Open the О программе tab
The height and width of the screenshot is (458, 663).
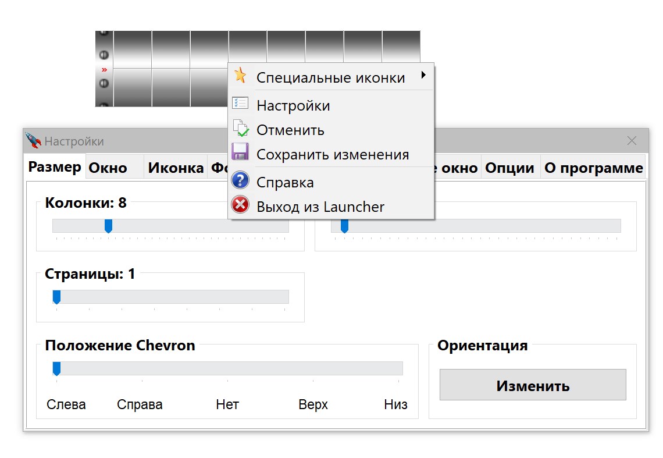(x=594, y=168)
